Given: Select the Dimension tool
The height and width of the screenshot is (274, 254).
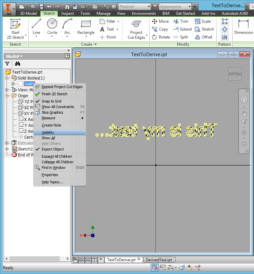Looking at the screenshot, I should click(243, 27).
